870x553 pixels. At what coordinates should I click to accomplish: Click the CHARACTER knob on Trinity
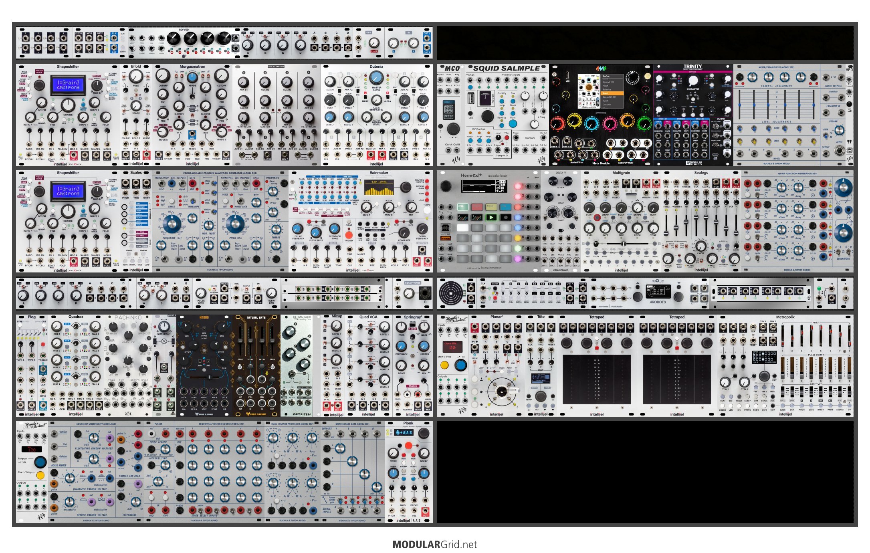tap(692, 81)
